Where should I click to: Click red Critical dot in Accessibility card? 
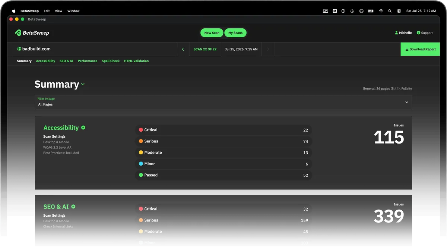pyautogui.click(x=141, y=130)
